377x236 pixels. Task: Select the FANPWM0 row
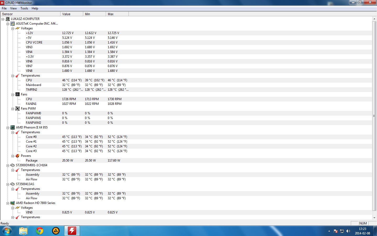point(186,113)
